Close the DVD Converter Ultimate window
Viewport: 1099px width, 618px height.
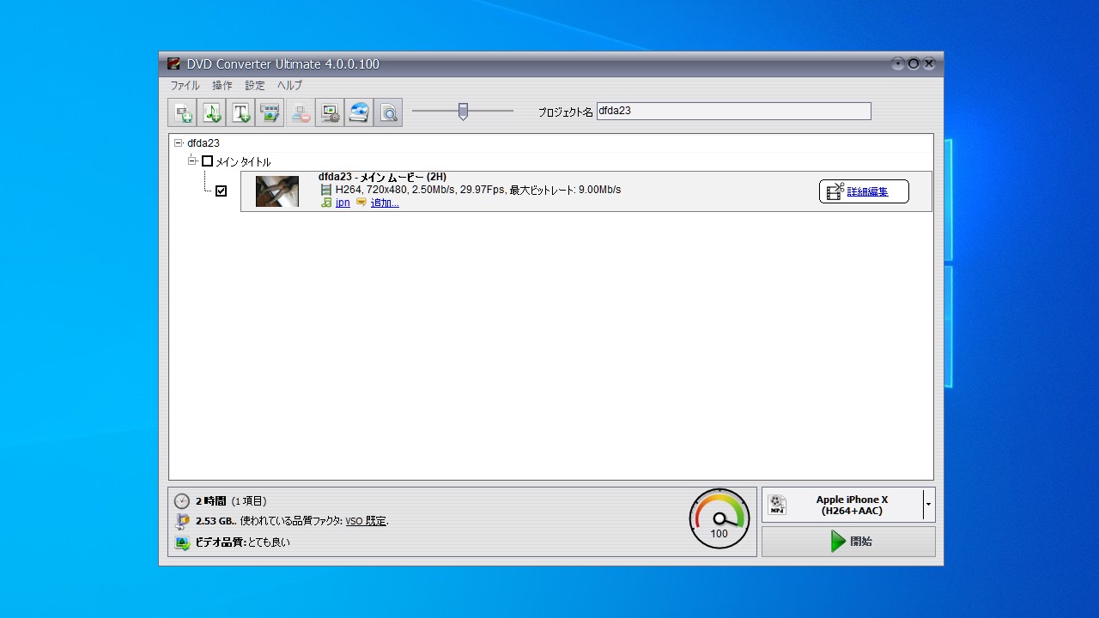point(929,64)
